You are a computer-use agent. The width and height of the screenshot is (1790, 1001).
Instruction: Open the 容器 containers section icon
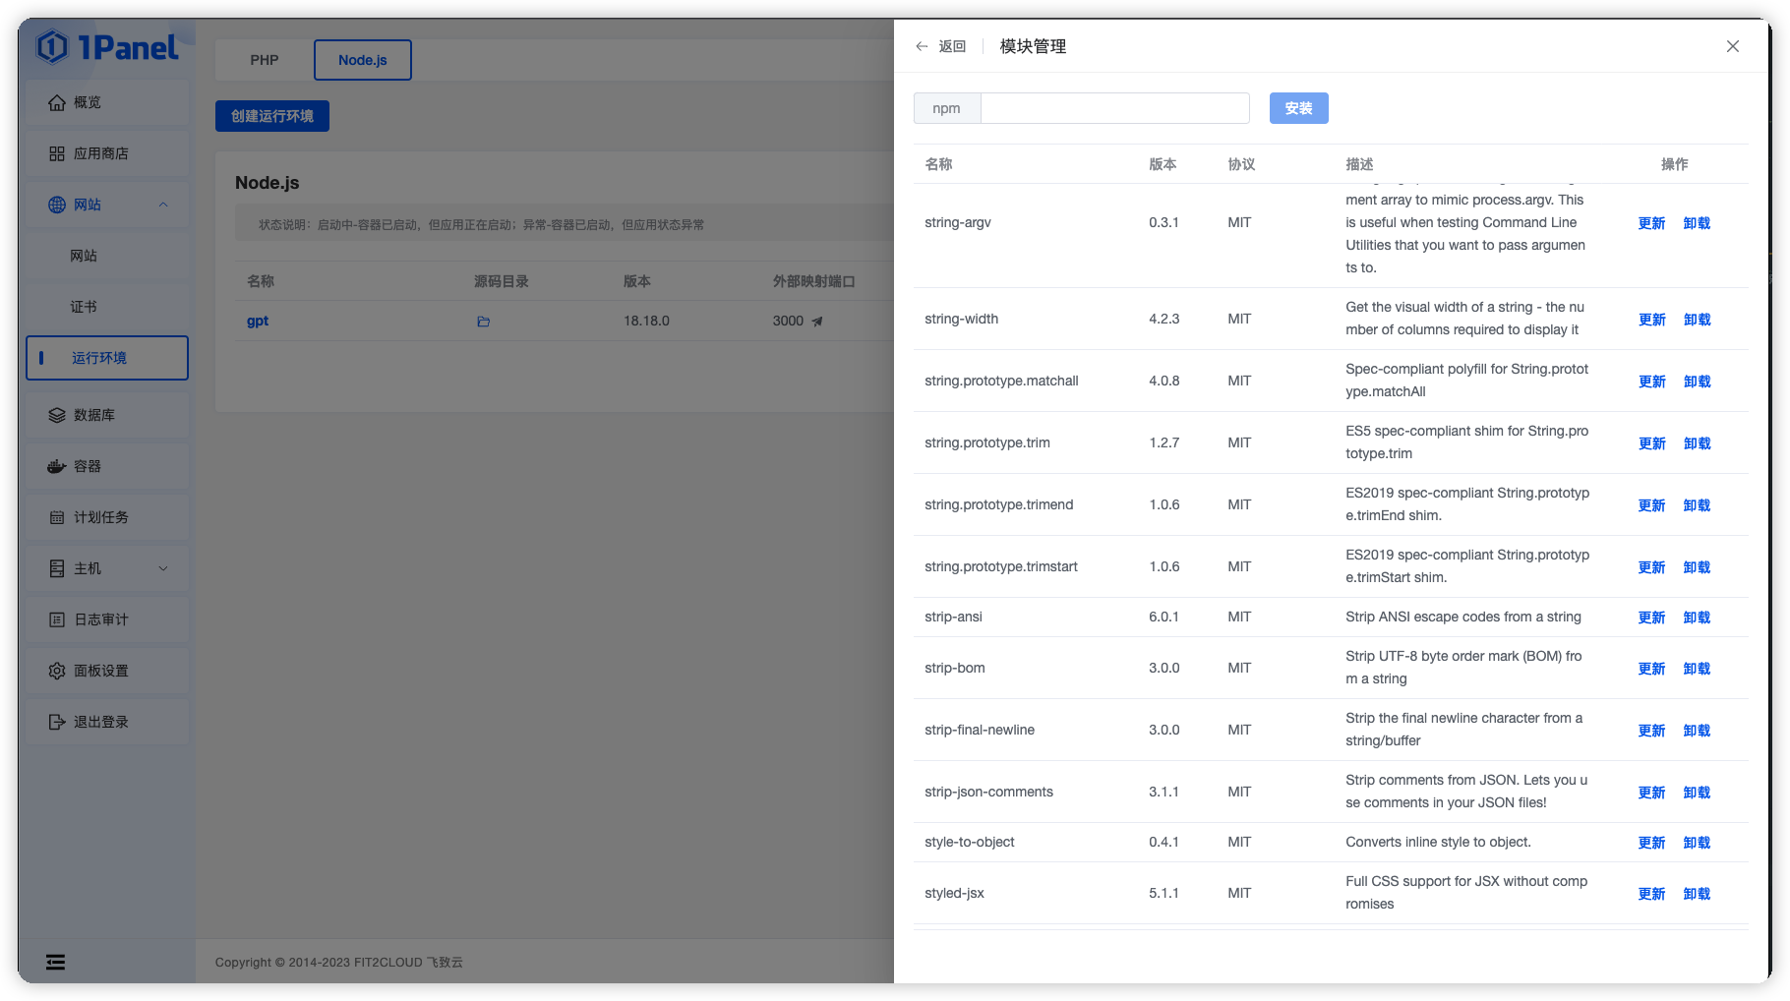[57, 465]
